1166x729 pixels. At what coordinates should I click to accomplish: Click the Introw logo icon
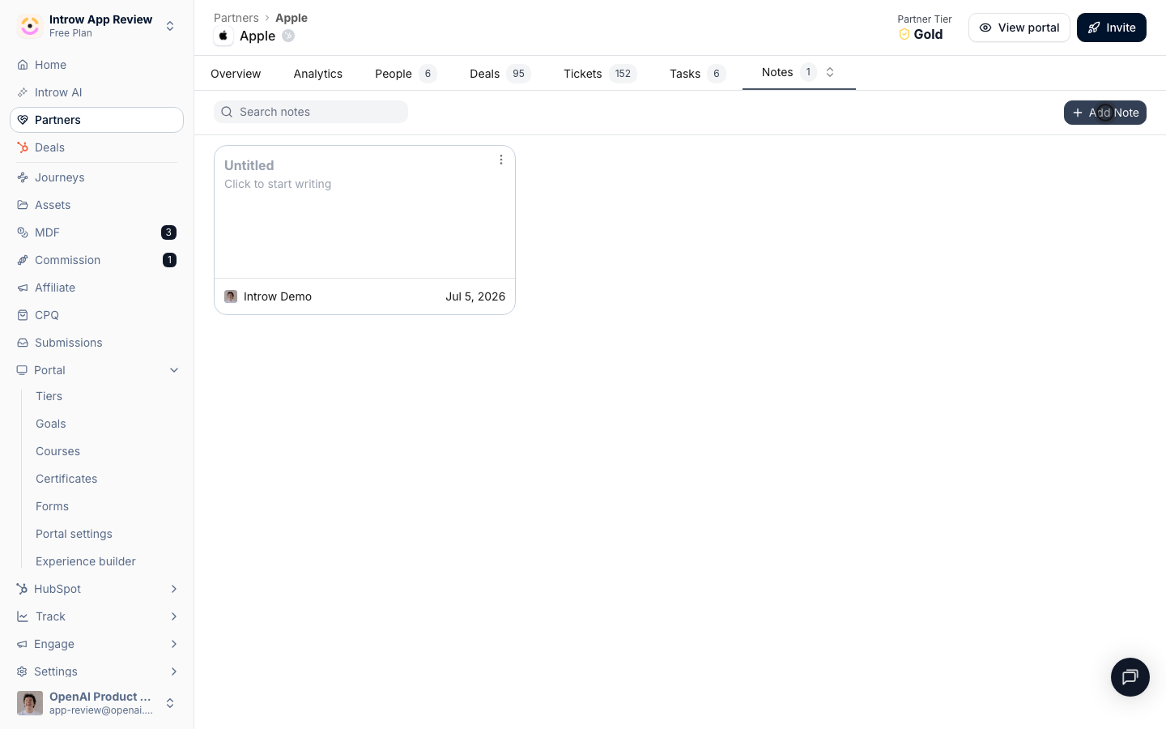[x=30, y=26]
